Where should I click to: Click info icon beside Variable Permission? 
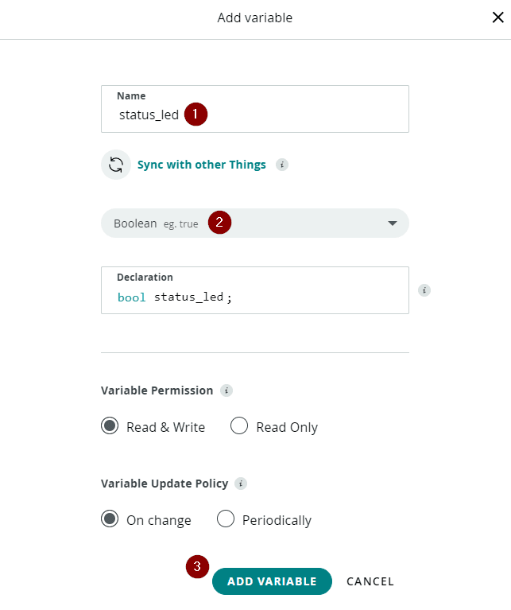pyautogui.click(x=226, y=390)
